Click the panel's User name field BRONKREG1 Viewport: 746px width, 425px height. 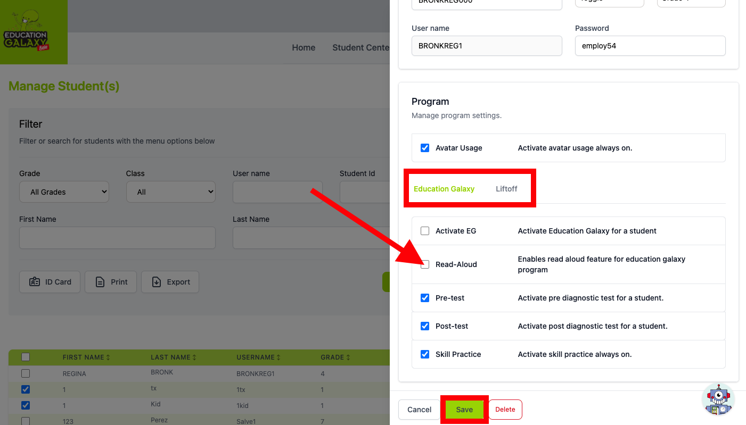(487, 46)
